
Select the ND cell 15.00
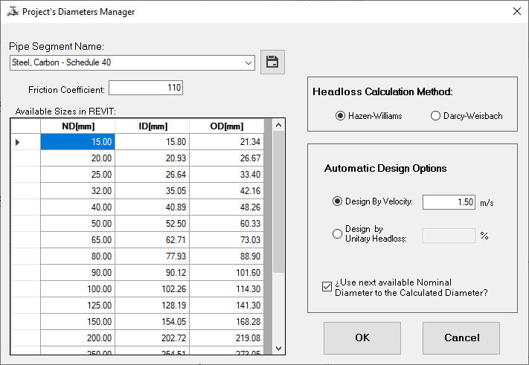pos(78,142)
